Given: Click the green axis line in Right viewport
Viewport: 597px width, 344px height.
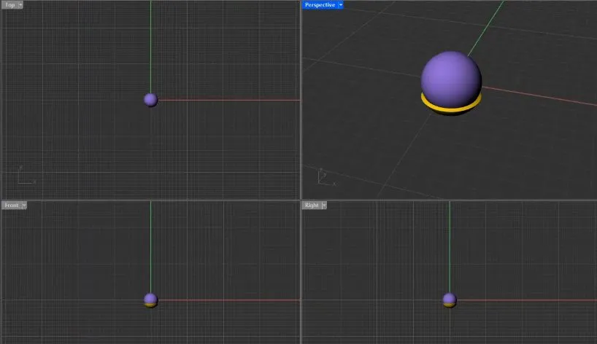Looking at the screenshot, I should [x=450, y=248].
